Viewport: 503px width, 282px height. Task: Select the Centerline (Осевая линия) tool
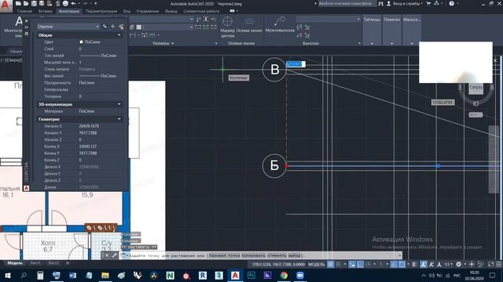pos(249,26)
